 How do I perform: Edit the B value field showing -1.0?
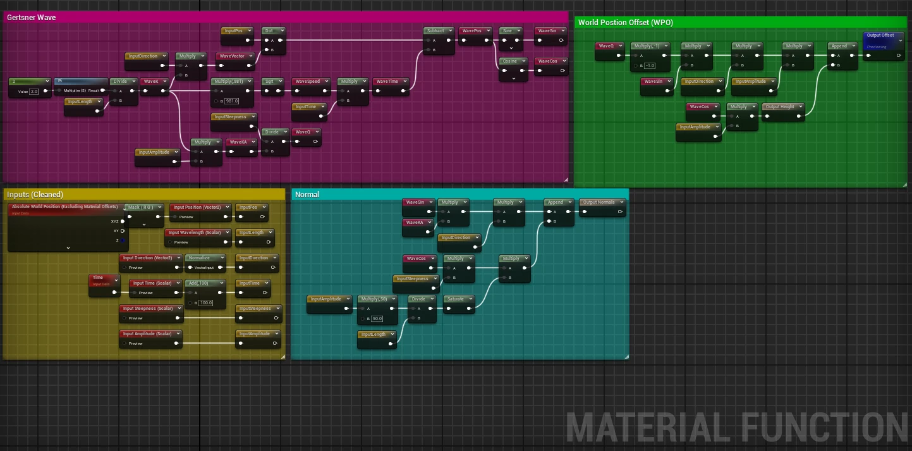coord(650,66)
